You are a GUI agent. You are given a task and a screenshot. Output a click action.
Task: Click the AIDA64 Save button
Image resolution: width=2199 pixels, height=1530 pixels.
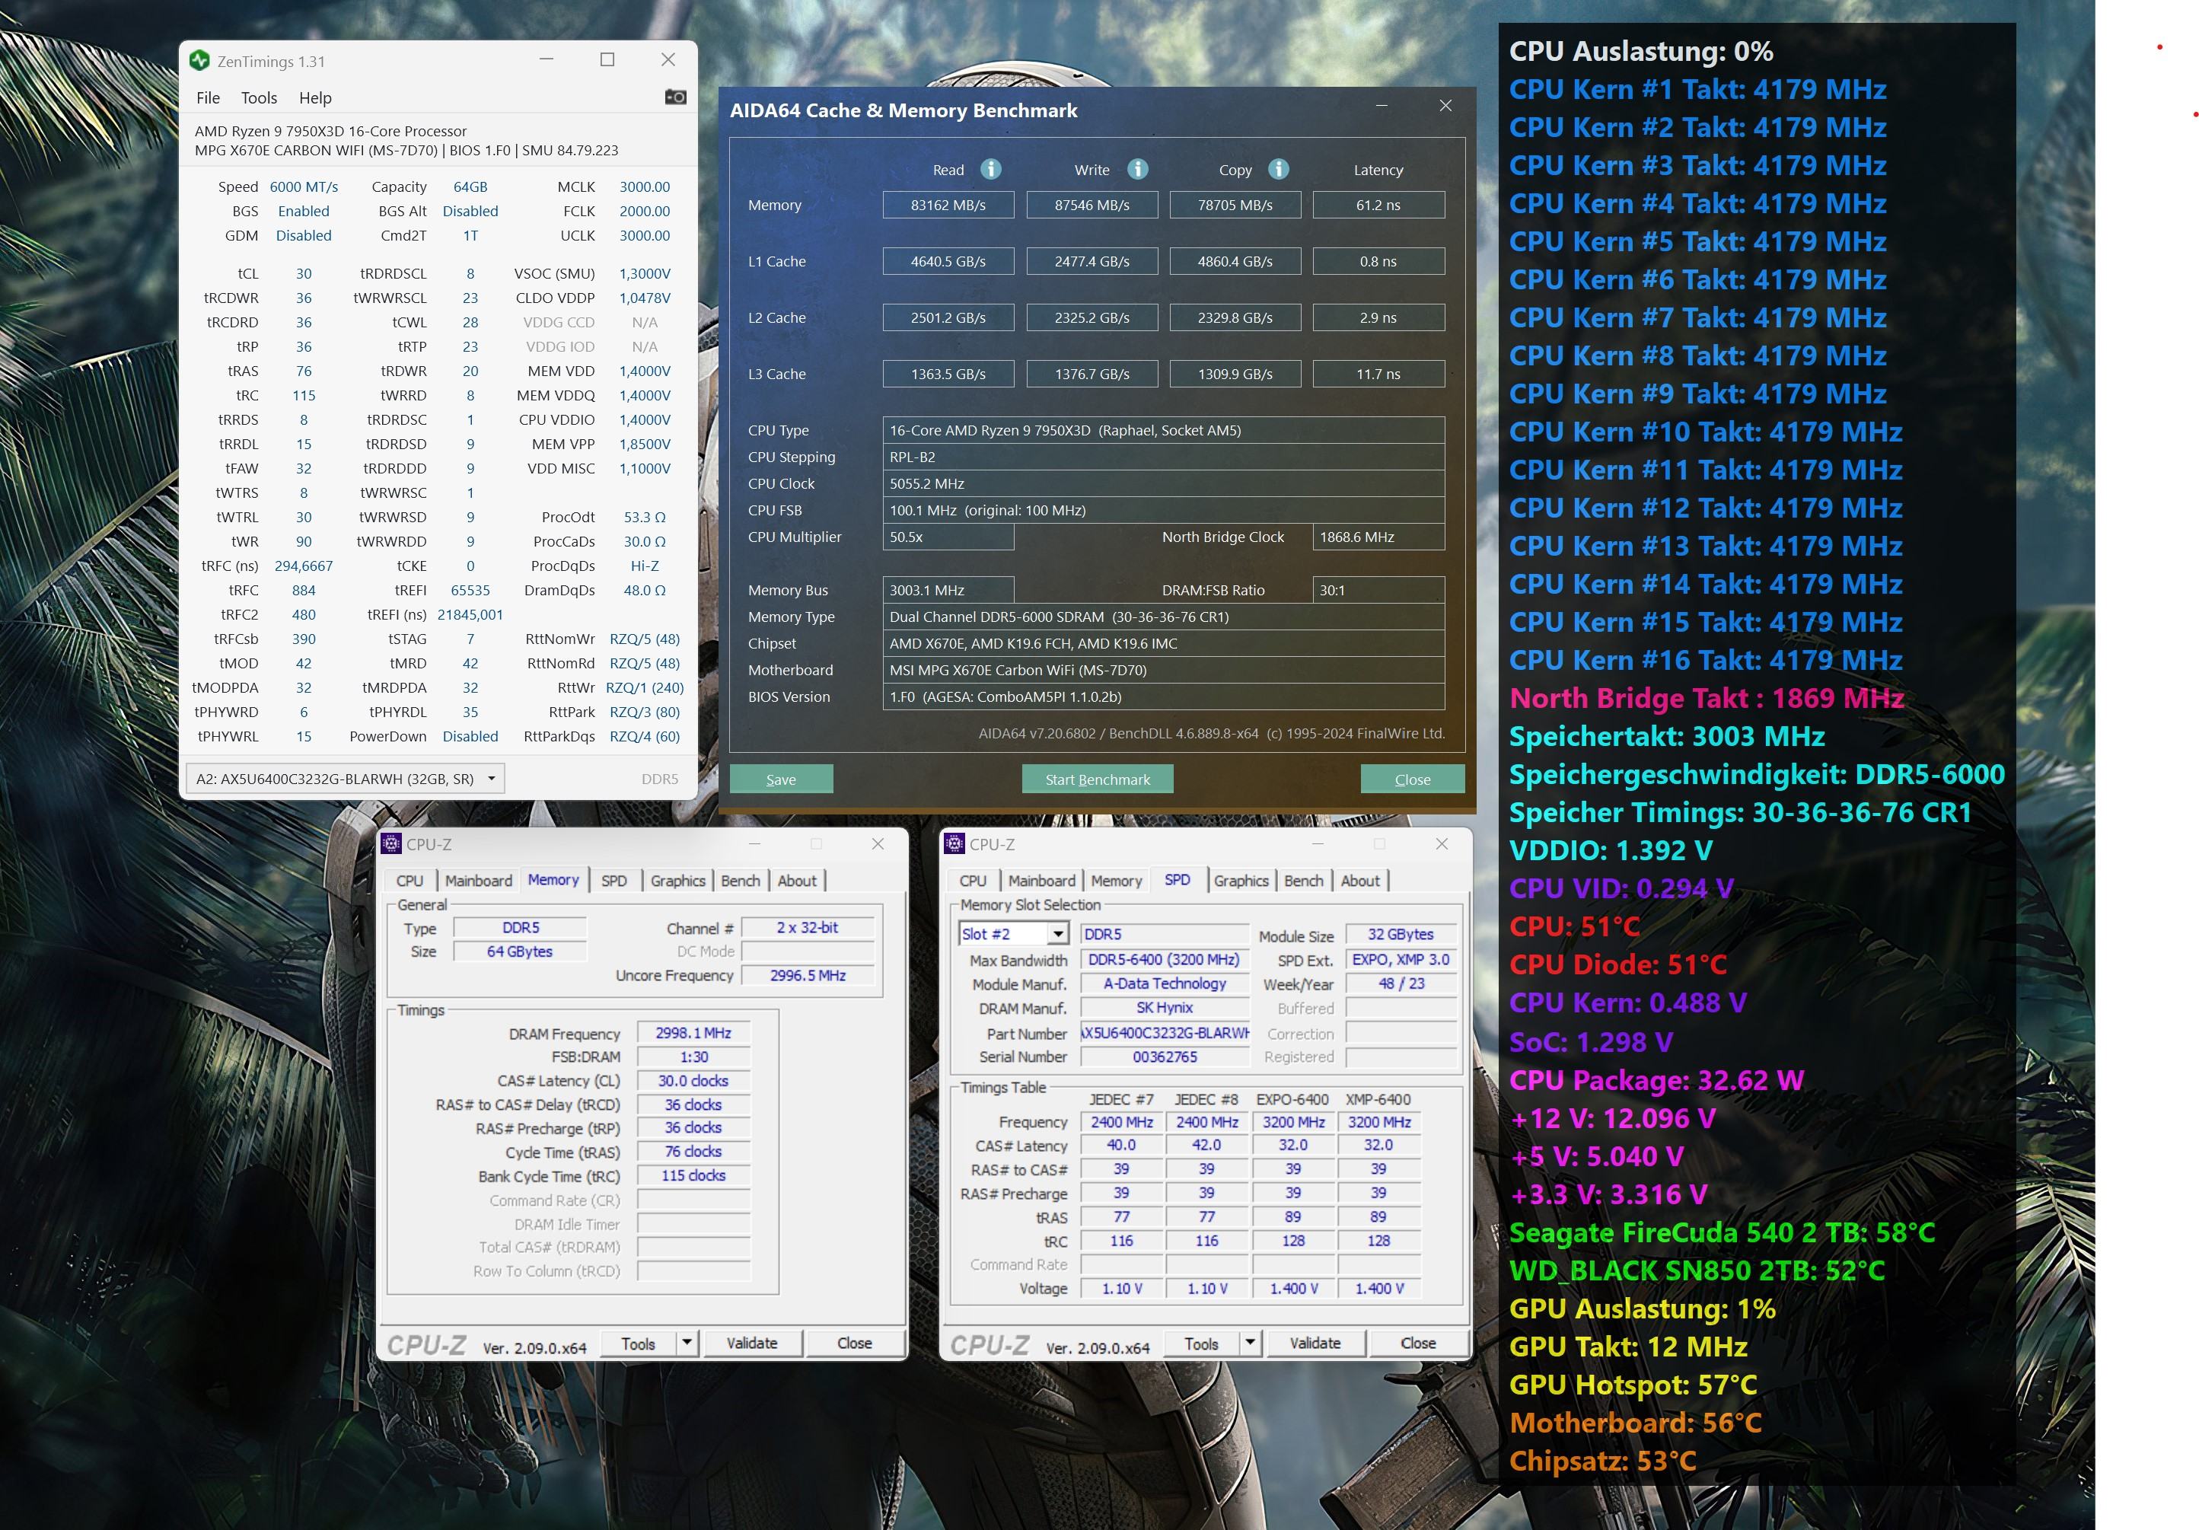pos(780,779)
